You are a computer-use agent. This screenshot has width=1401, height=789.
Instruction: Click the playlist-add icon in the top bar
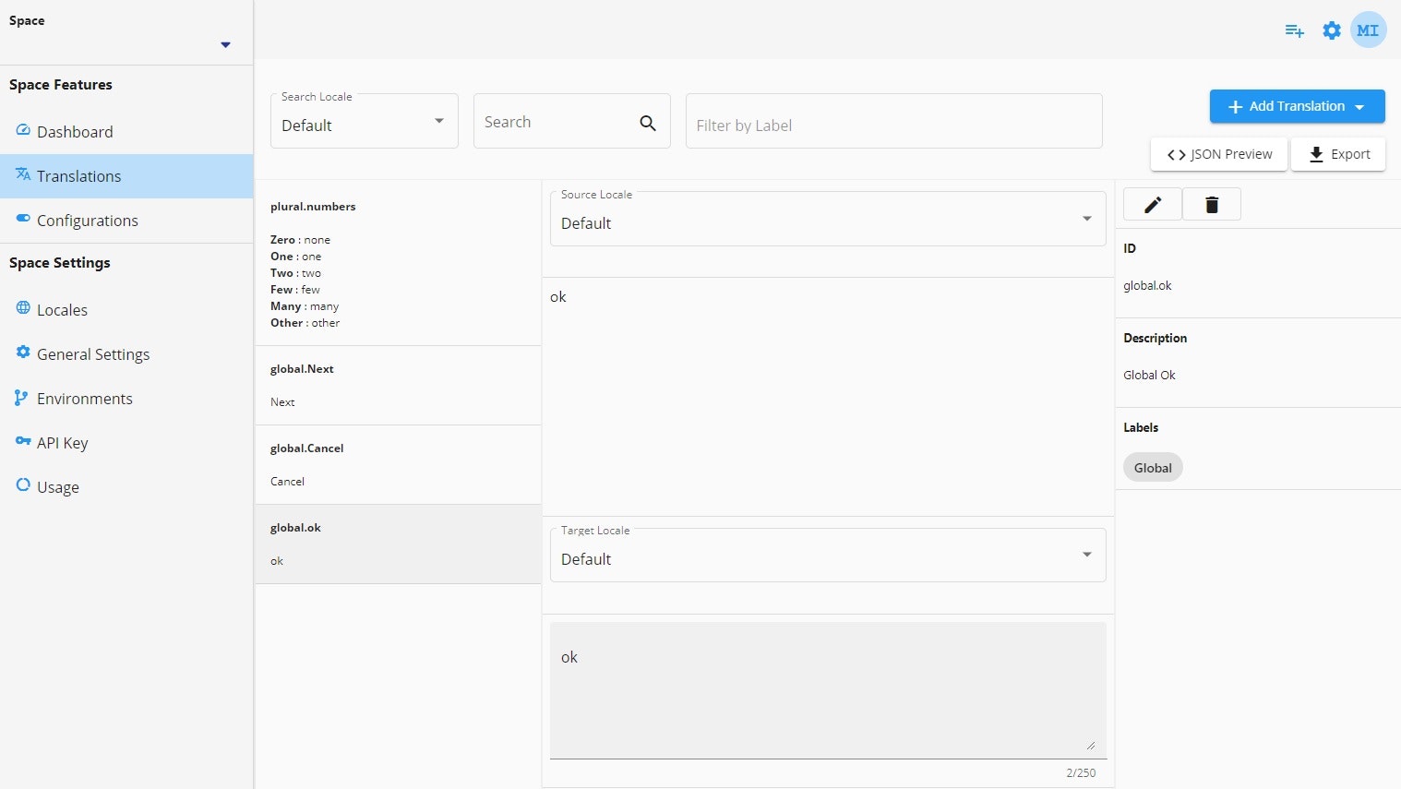point(1295,30)
